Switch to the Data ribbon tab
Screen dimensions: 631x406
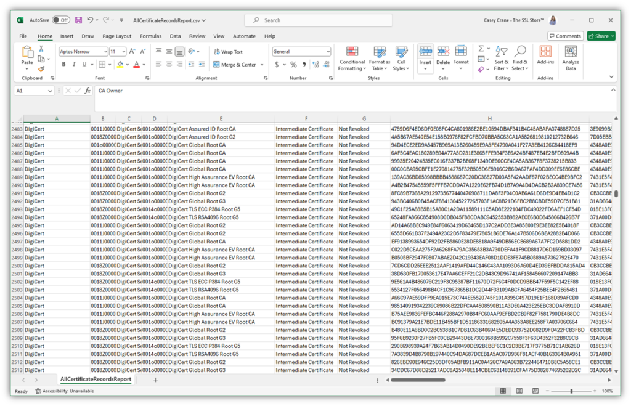(175, 36)
